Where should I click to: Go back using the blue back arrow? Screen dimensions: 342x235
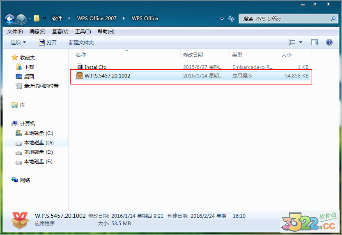click(x=9, y=19)
